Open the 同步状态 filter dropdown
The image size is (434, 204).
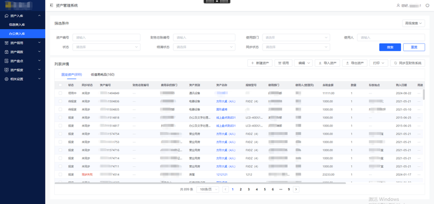[296, 47]
